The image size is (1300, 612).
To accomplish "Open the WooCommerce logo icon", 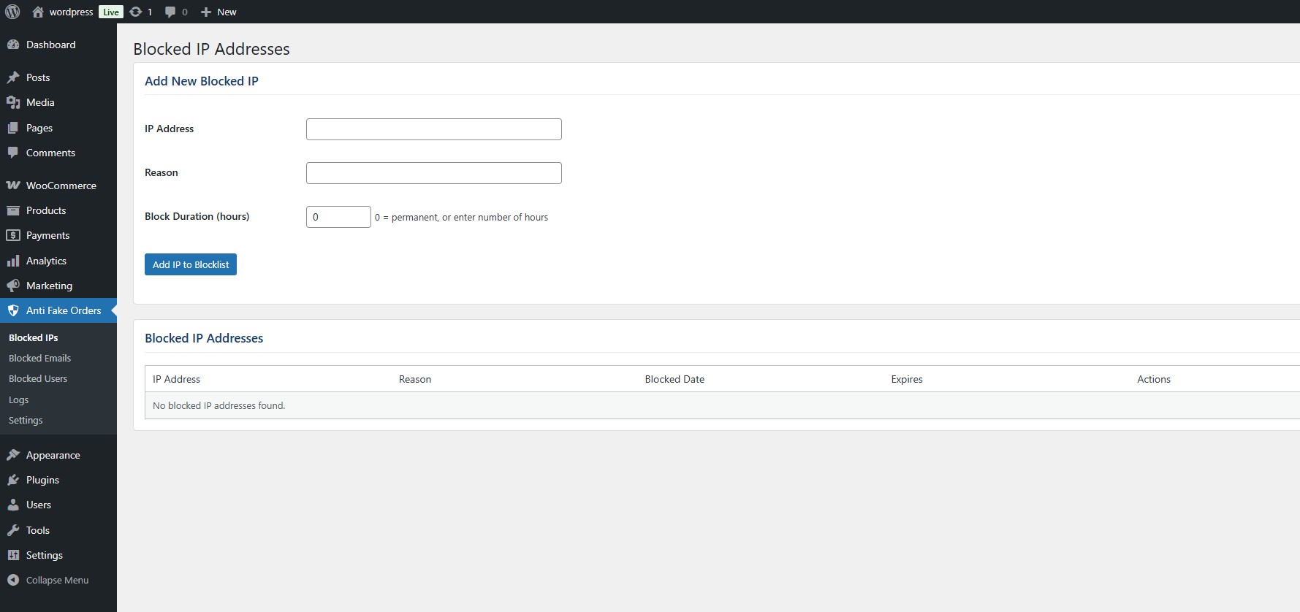I will point(13,185).
